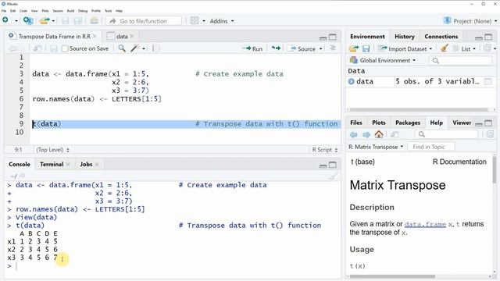Click the Open File folder icon
500x281 pixels.
click(45, 21)
